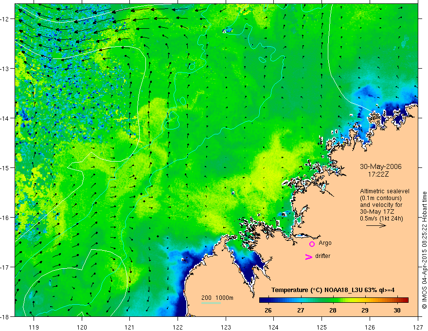This screenshot has height=331, width=428.
Task: Click the '30-May 17Z' legend text
Action: 377,211
